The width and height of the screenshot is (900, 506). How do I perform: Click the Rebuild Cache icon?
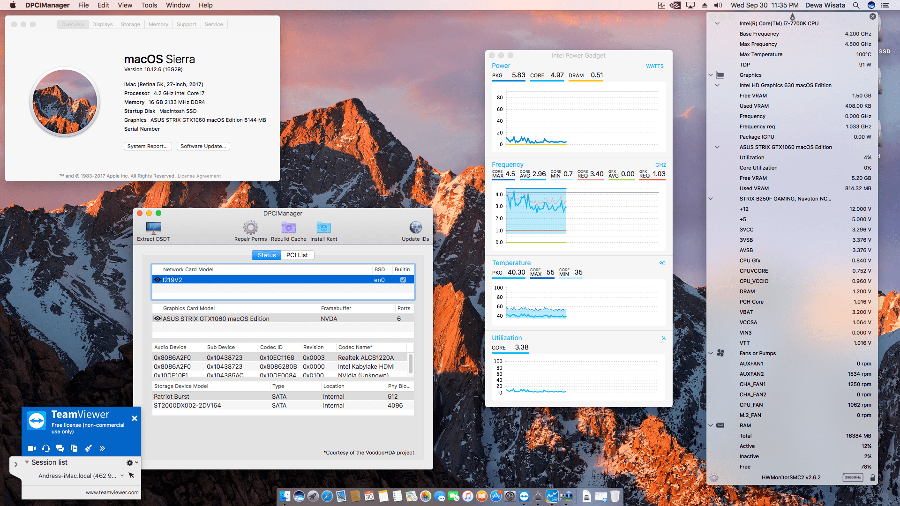coord(288,230)
